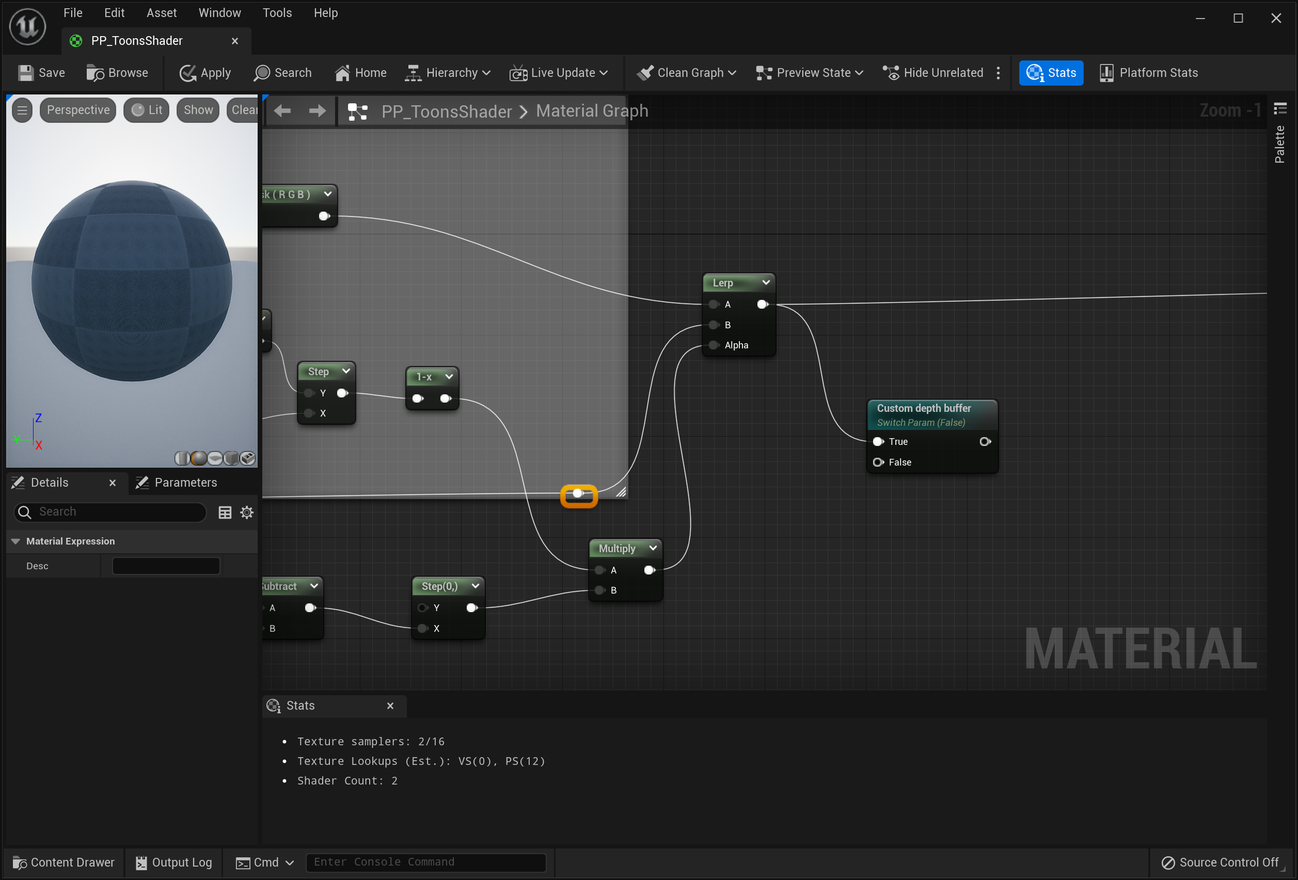Screen dimensions: 1298x880
Task: Toggle Hide Unrelated nodes
Action: point(933,73)
